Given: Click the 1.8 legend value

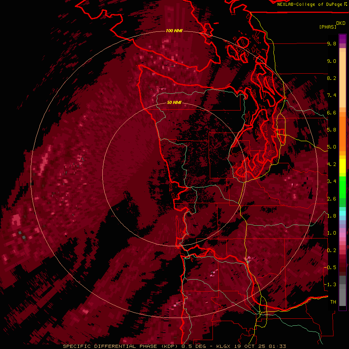Looking at the screenshot, I should pyautogui.click(x=332, y=216).
